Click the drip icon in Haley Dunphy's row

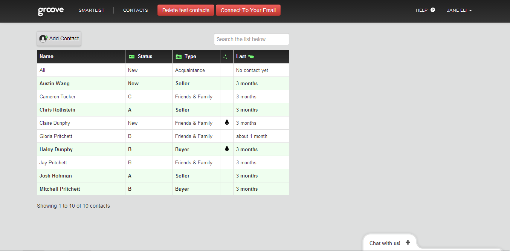click(x=227, y=149)
